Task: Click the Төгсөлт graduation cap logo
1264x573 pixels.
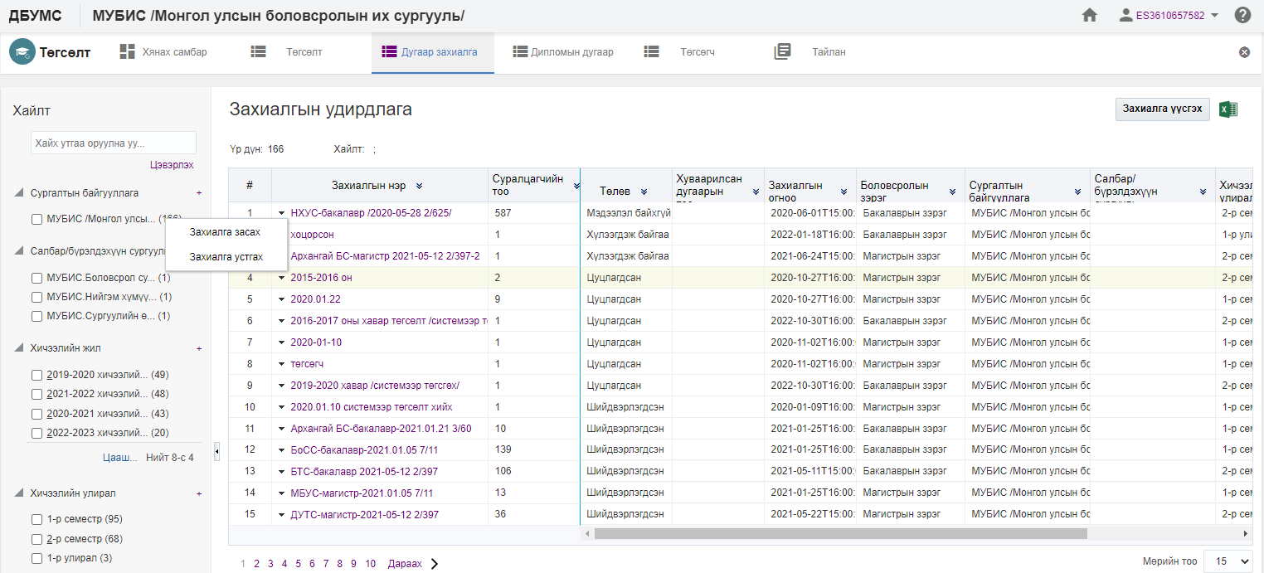Action: [x=22, y=52]
